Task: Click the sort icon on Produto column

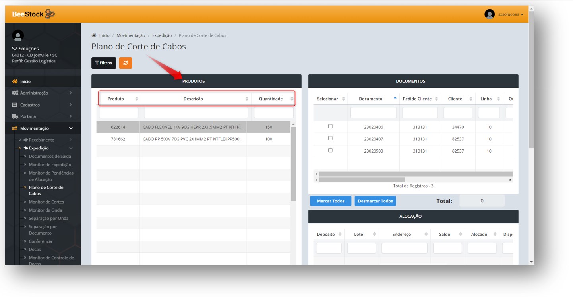Action: coord(137,99)
